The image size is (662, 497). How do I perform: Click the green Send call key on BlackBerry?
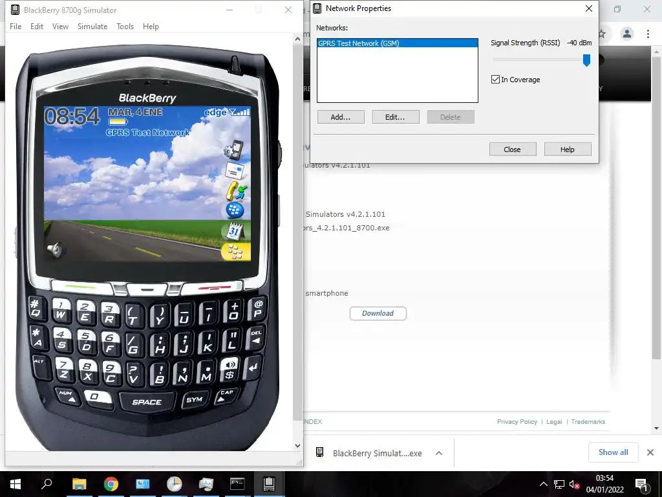(x=81, y=288)
